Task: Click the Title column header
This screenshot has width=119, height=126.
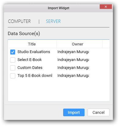Action: tap(32, 44)
